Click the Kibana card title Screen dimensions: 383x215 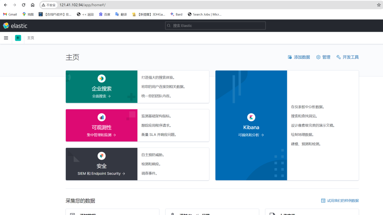[x=251, y=127]
